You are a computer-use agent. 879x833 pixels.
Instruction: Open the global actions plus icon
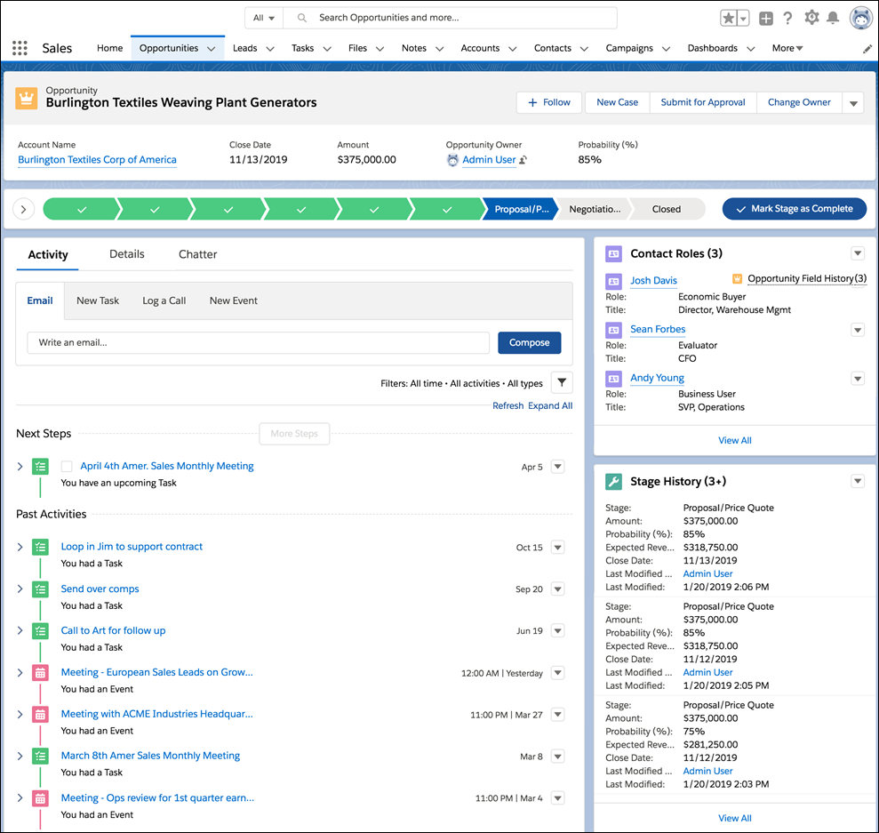pyautogui.click(x=766, y=19)
